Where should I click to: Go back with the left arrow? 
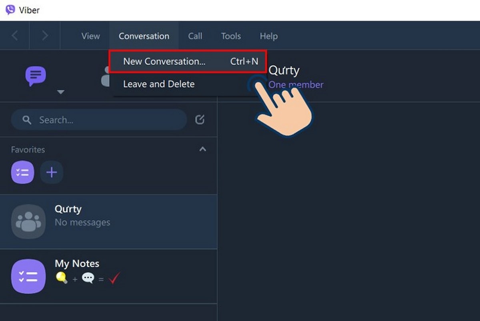pos(15,36)
